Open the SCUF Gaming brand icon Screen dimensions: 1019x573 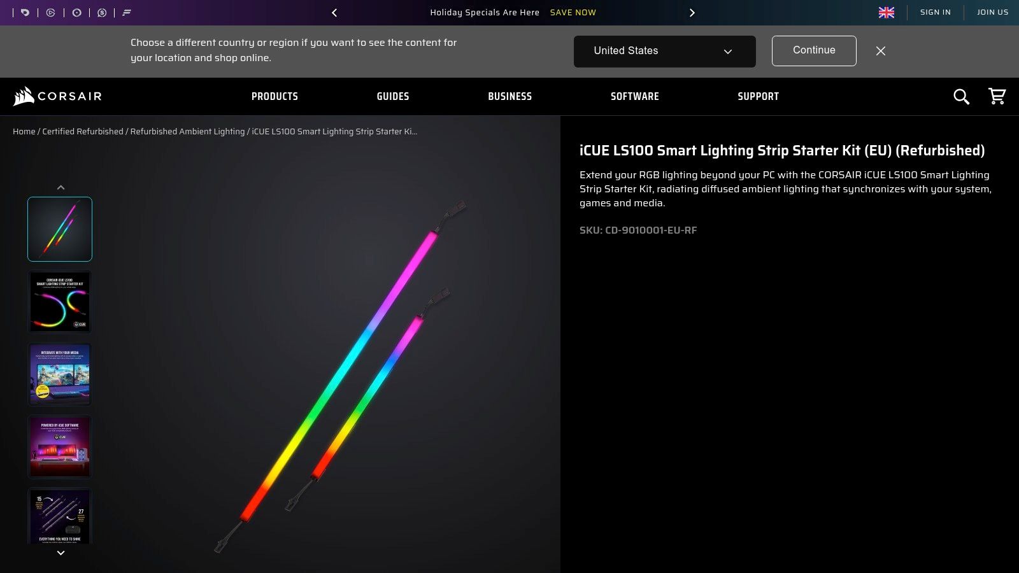click(x=102, y=13)
